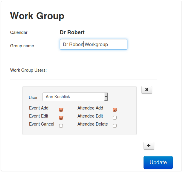
Task: Open the User dropdown showing Ann Kushlick
Action: (75, 97)
